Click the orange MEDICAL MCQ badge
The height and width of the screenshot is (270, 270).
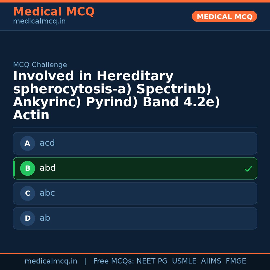click(x=224, y=16)
